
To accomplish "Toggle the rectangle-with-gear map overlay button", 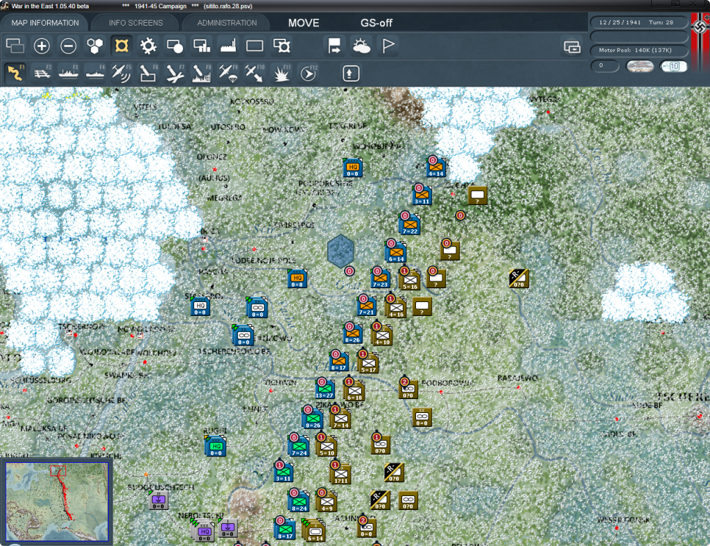I will point(282,46).
